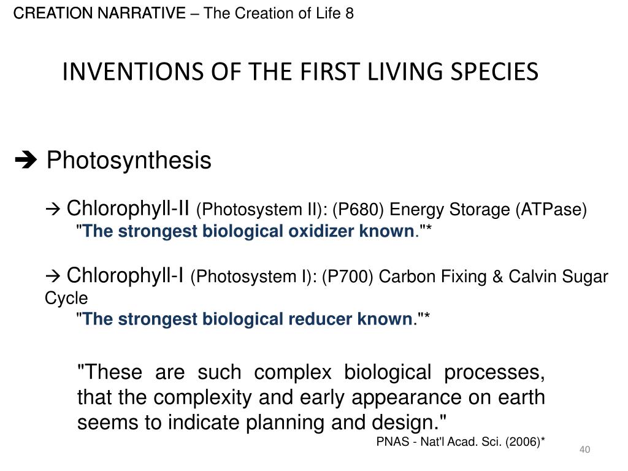Click the bold arrow before Photosynthesis
Viewport: 628px width, 471px height.
pyautogui.click(x=26, y=161)
